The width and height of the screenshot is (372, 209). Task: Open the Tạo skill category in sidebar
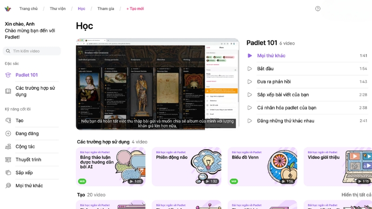pyautogui.click(x=20, y=120)
